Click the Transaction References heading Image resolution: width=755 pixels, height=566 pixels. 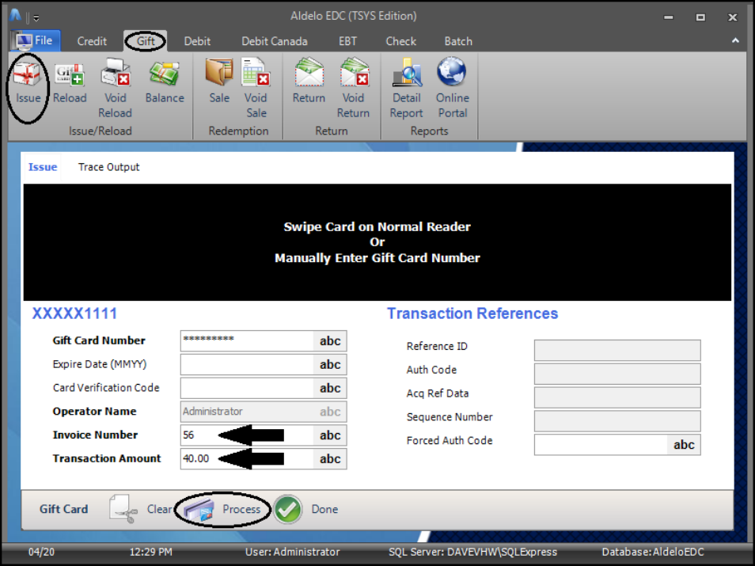tap(472, 313)
